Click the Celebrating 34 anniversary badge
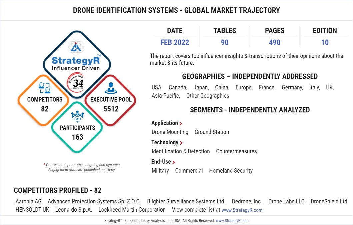 (x=77, y=82)
